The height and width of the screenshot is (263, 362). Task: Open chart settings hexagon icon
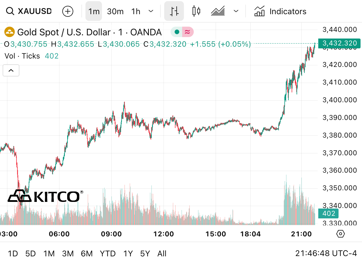point(341,233)
